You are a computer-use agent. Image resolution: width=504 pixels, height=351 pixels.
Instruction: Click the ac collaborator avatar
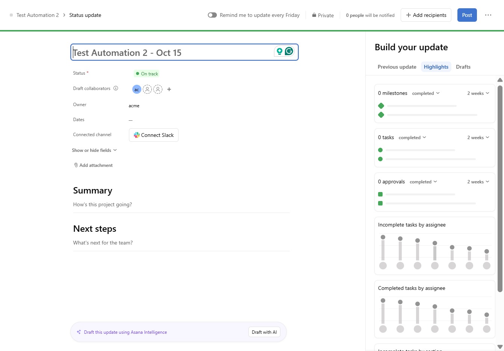pyautogui.click(x=137, y=89)
